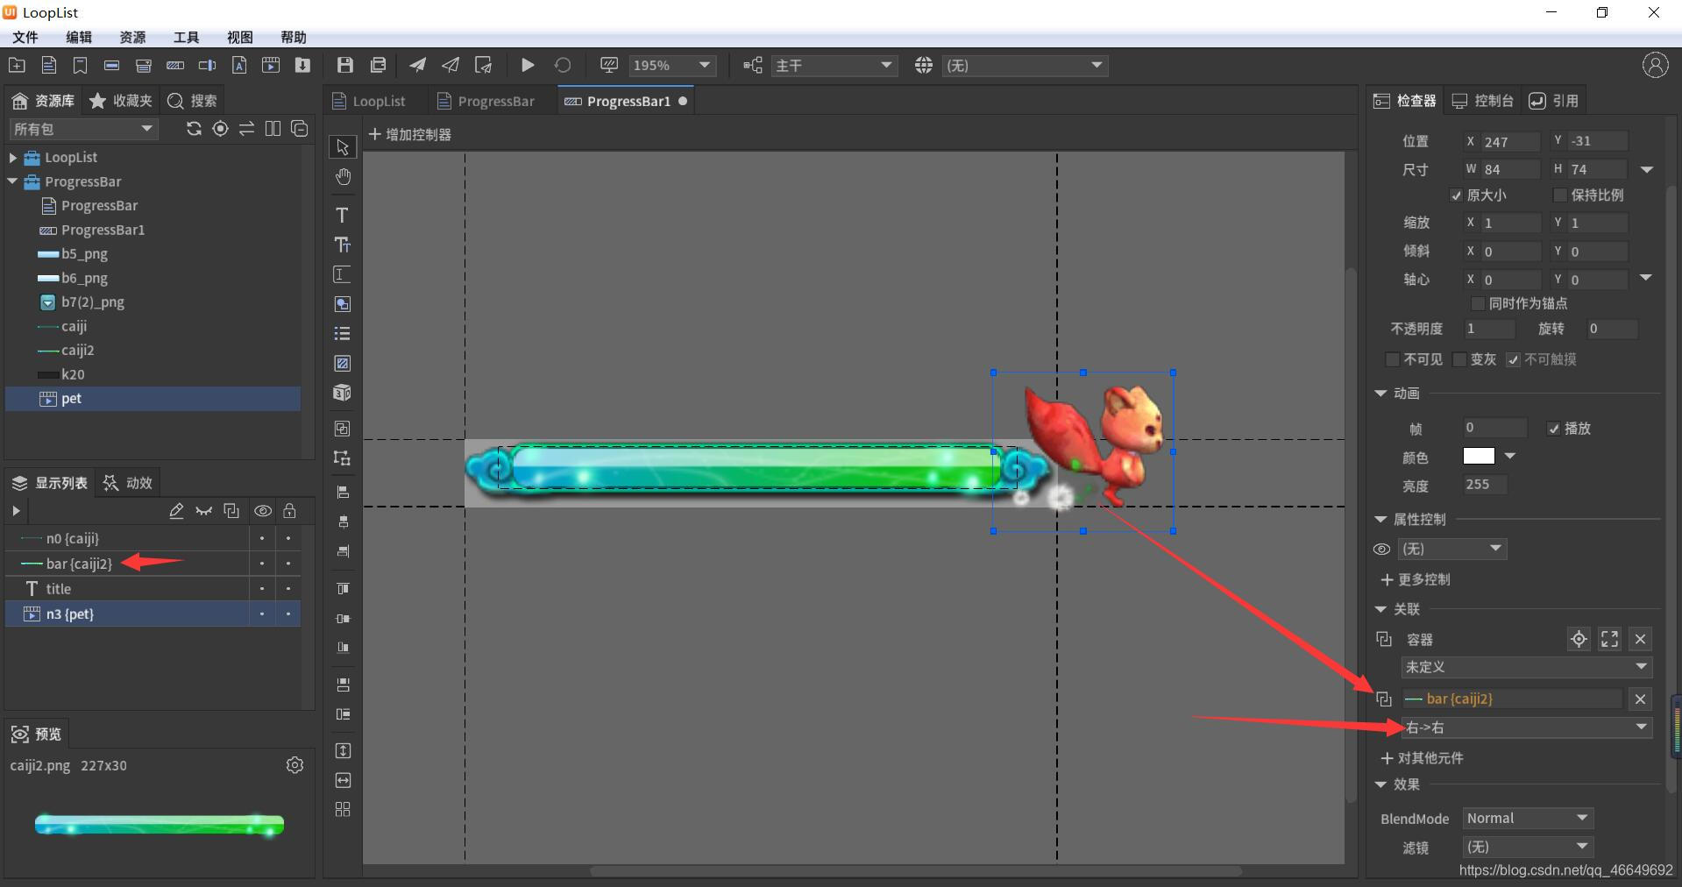Viewport: 1682px width, 887px height.
Task: Open the 文件 menu
Action: click(25, 37)
